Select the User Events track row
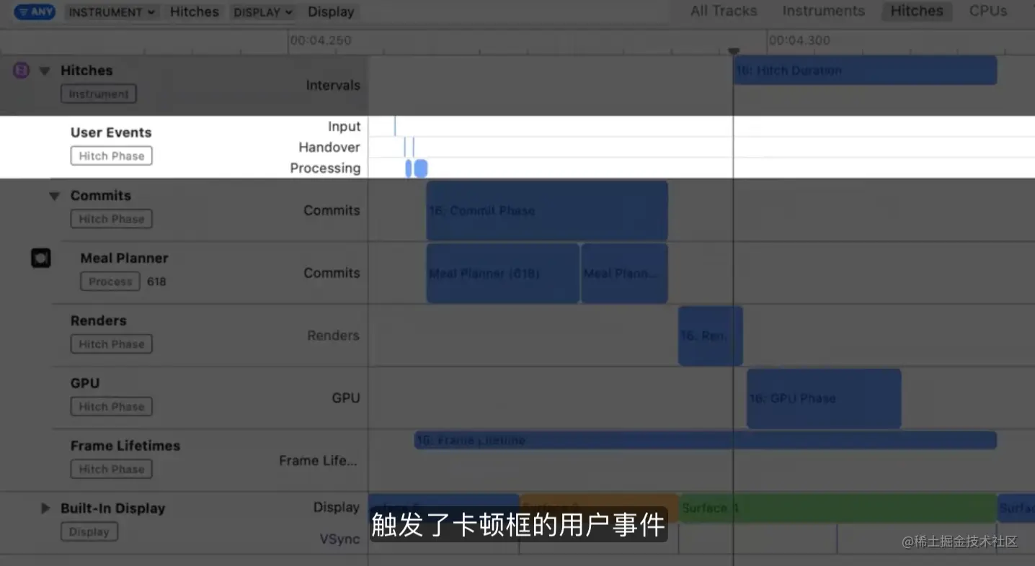 tap(517, 147)
